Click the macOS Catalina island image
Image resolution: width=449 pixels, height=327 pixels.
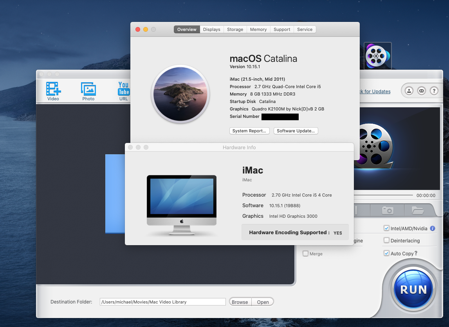180,94
